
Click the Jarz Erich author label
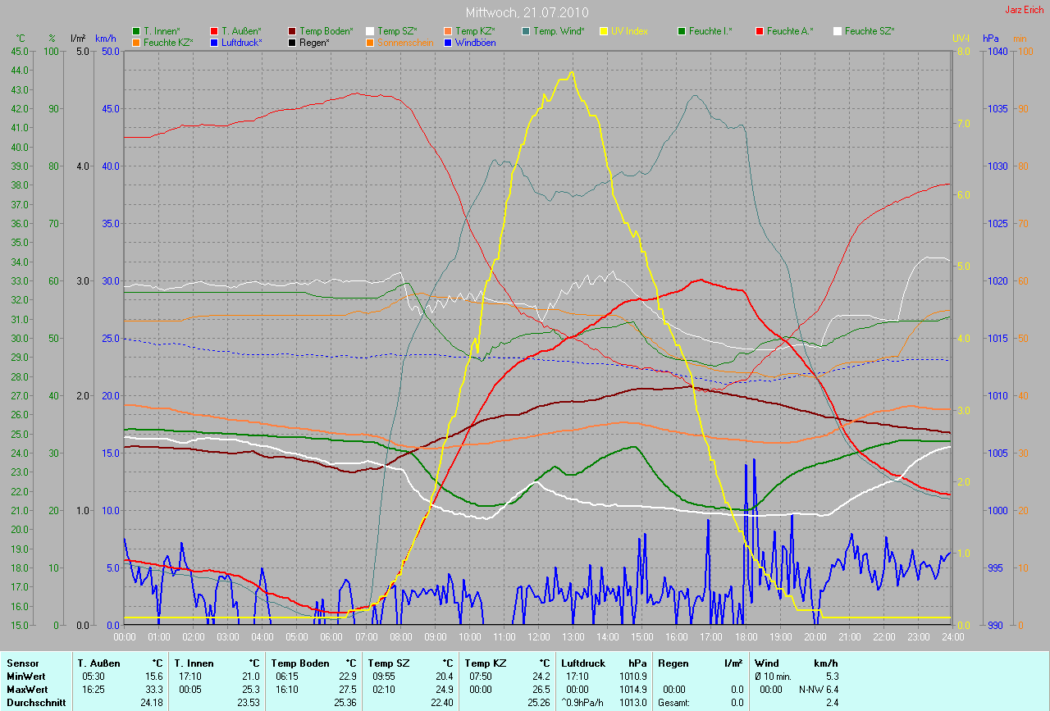tap(1025, 10)
